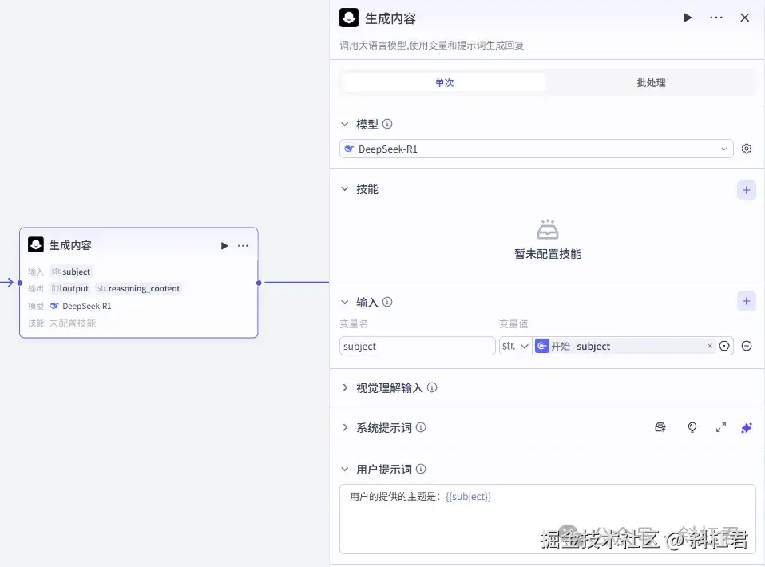Clear the 开始·subject variable with the × toggle
The image size is (765, 567).
(x=709, y=346)
